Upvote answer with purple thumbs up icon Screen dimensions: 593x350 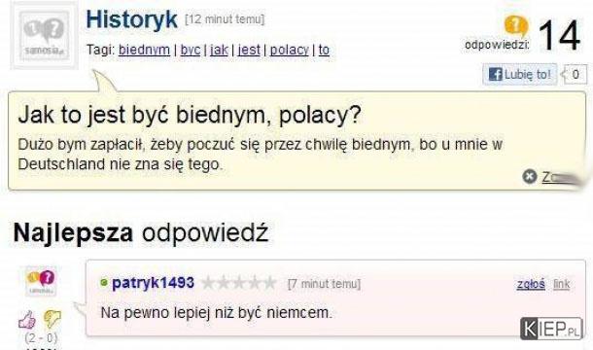(x=27, y=320)
